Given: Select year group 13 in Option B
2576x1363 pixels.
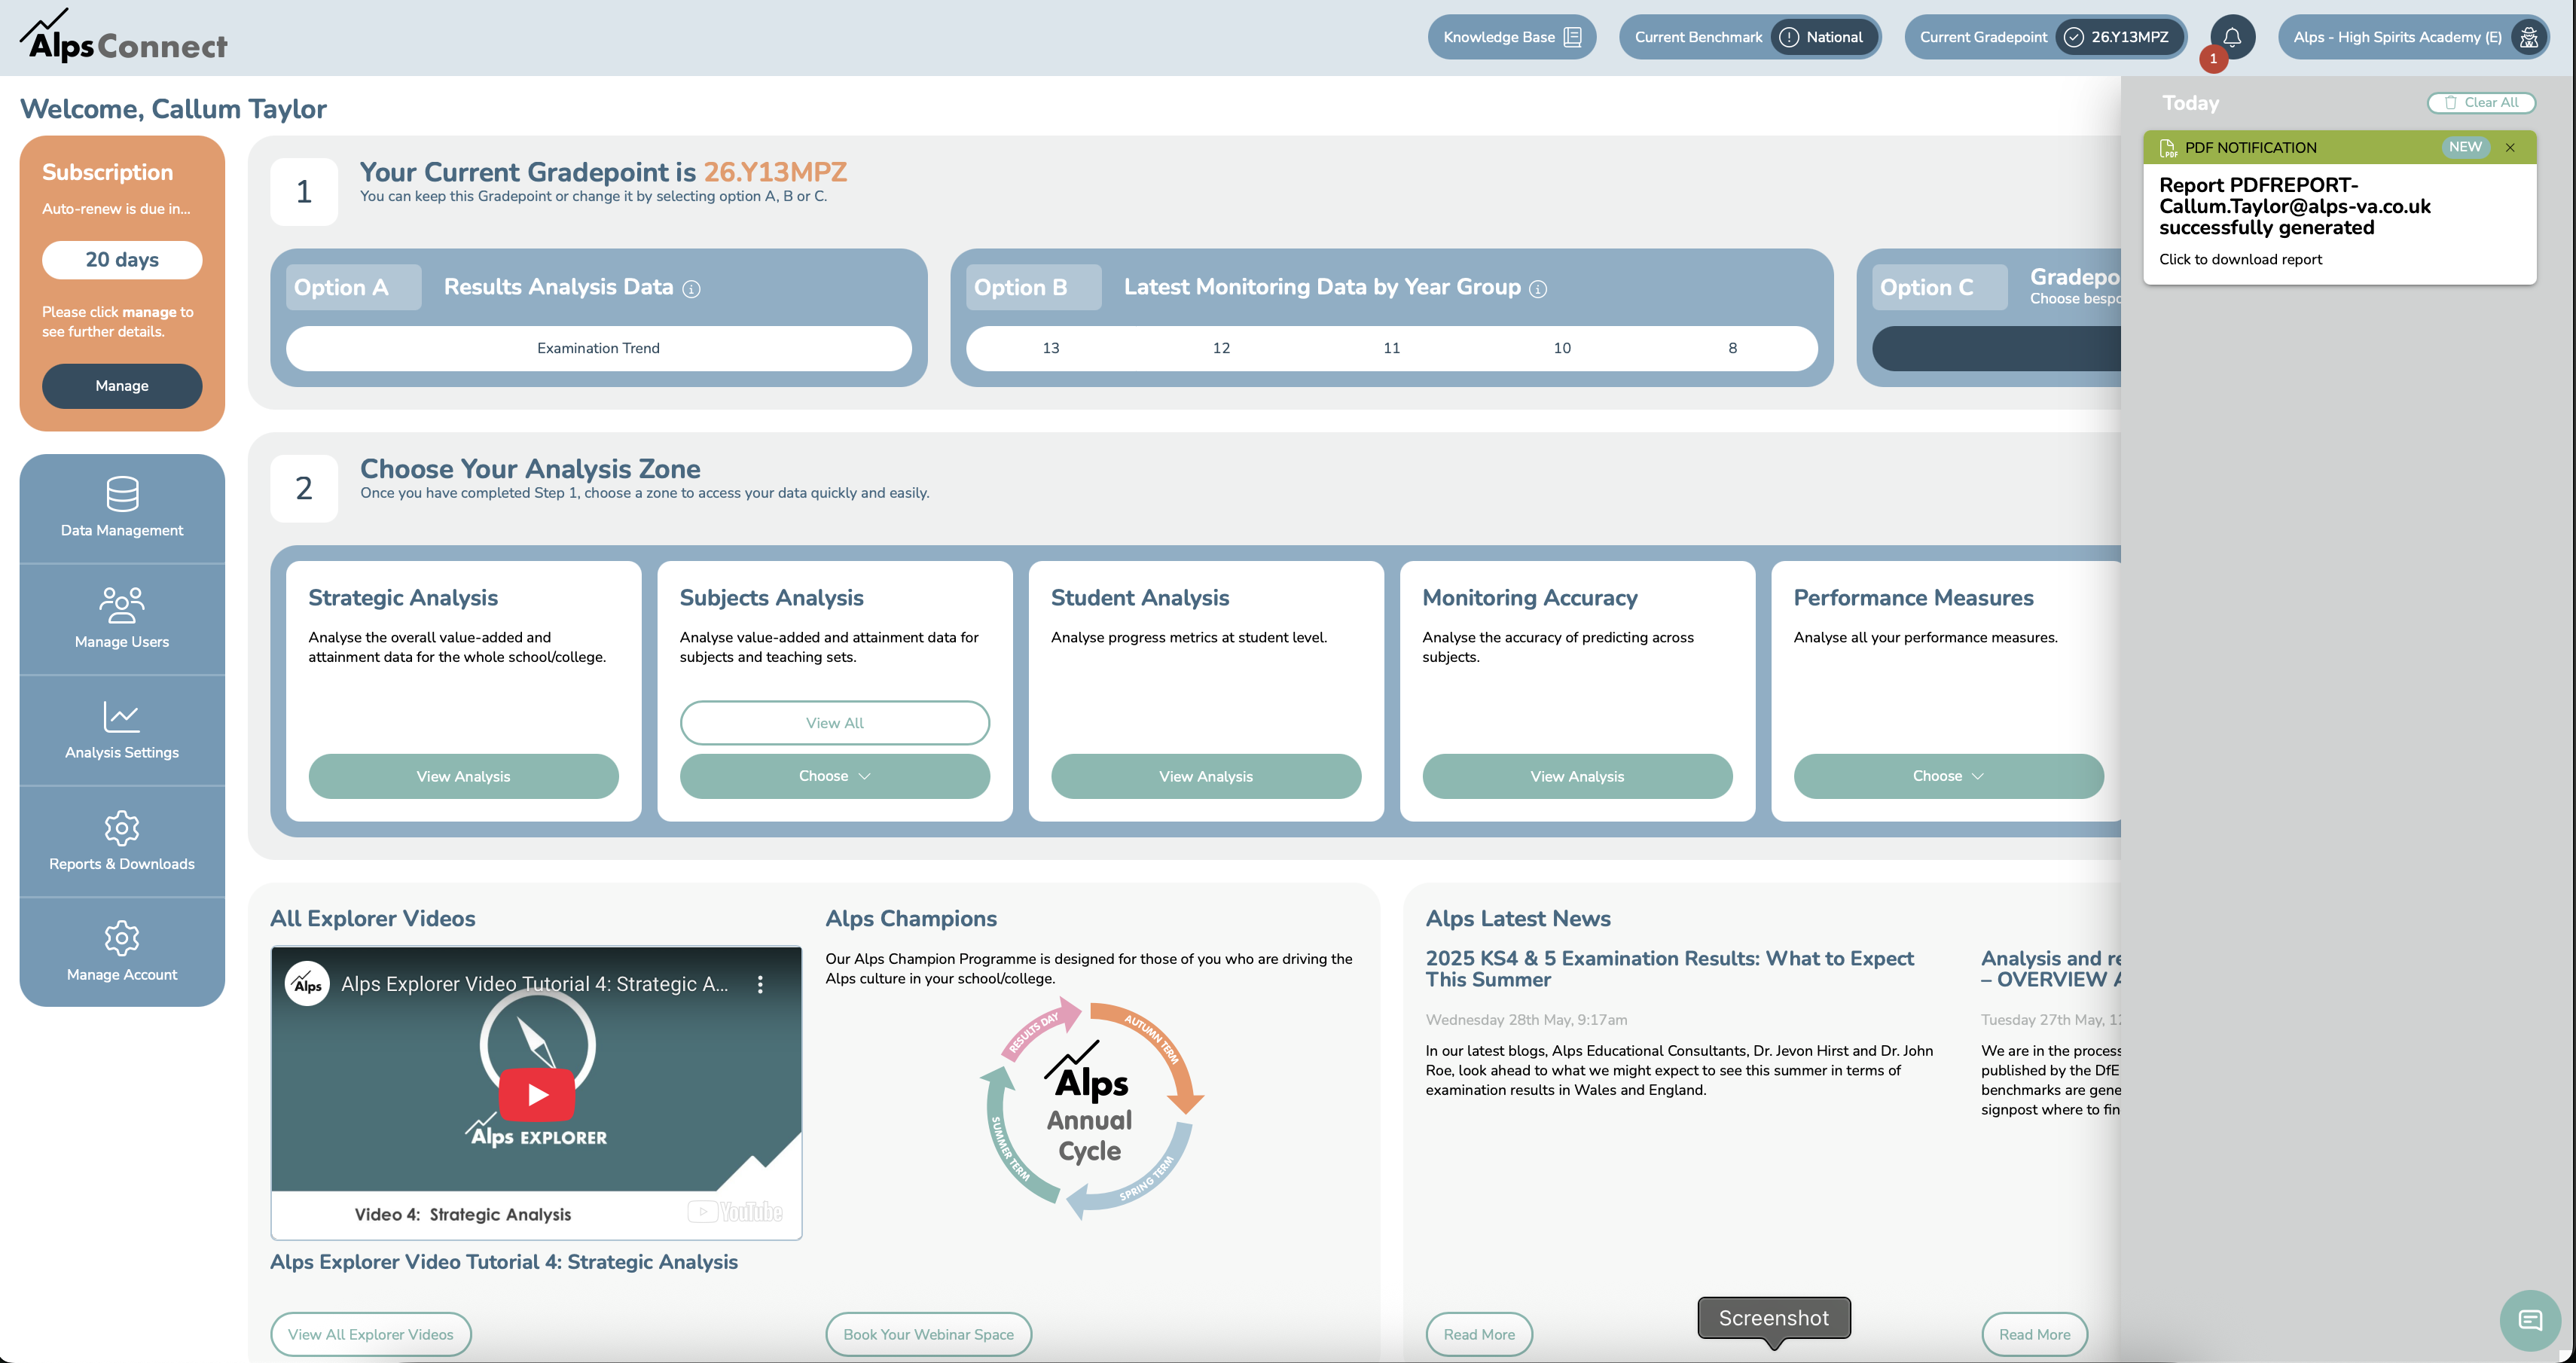Looking at the screenshot, I should point(1051,348).
